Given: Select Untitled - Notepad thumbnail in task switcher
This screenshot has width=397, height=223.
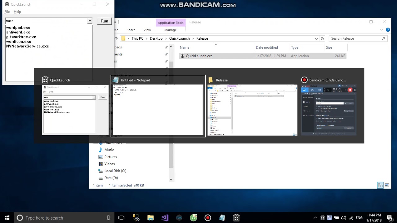Looking at the screenshot, I should pyautogui.click(x=158, y=106).
